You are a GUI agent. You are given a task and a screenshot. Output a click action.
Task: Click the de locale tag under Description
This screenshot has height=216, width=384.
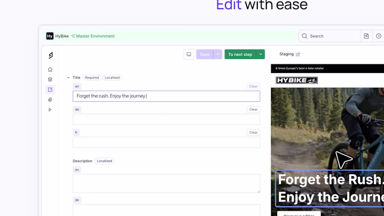(77, 200)
